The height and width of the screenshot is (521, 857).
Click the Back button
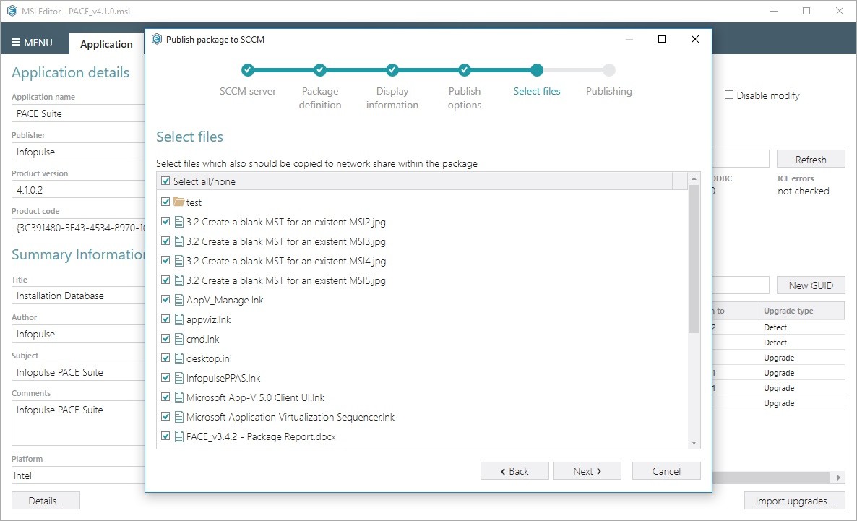click(x=514, y=471)
